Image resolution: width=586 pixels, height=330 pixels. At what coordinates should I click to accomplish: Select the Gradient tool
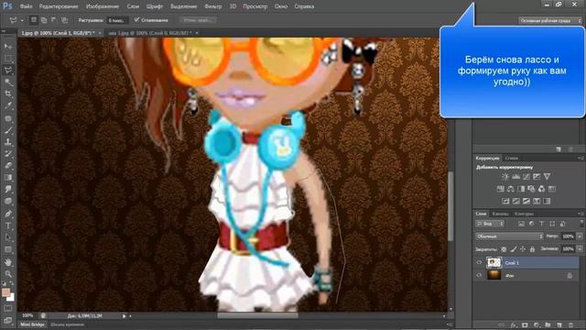pos(8,178)
